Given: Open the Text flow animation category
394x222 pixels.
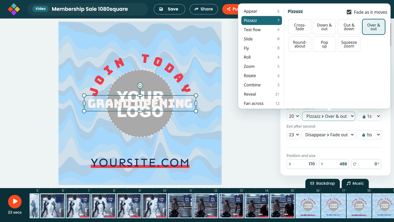Looking at the screenshot, I should click(261, 30).
